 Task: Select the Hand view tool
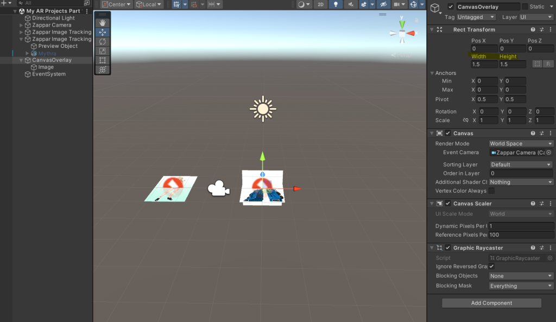point(102,23)
